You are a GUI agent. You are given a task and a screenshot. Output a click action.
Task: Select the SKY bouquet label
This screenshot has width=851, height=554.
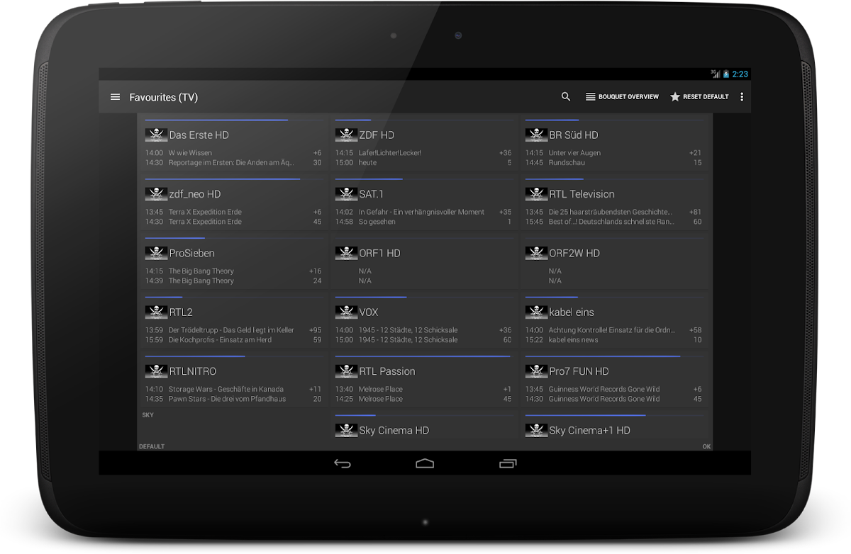coord(148,415)
